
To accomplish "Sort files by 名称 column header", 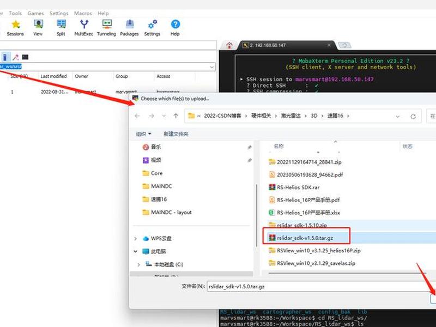I will (278, 146).
